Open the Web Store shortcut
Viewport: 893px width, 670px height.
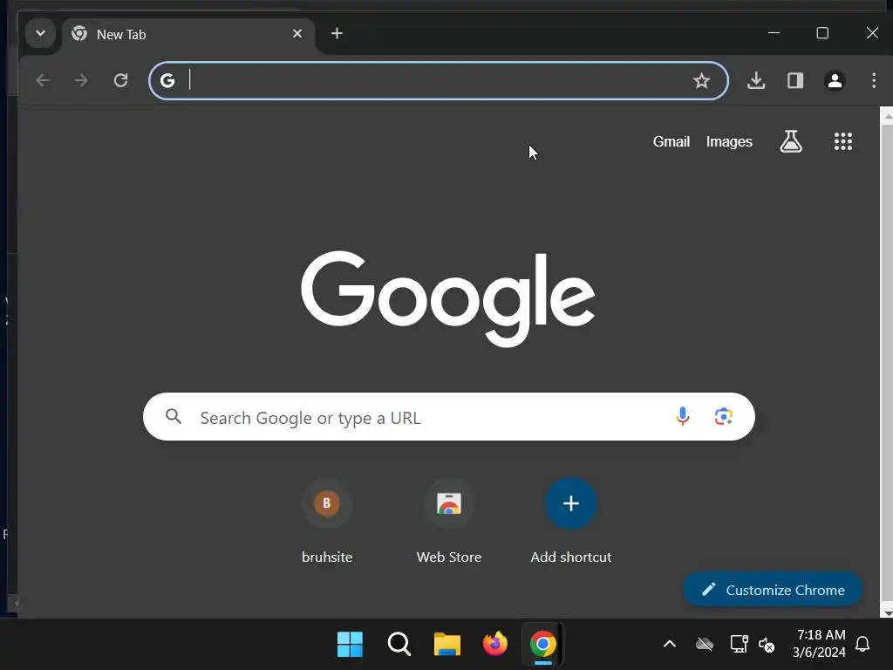pyautogui.click(x=449, y=522)
